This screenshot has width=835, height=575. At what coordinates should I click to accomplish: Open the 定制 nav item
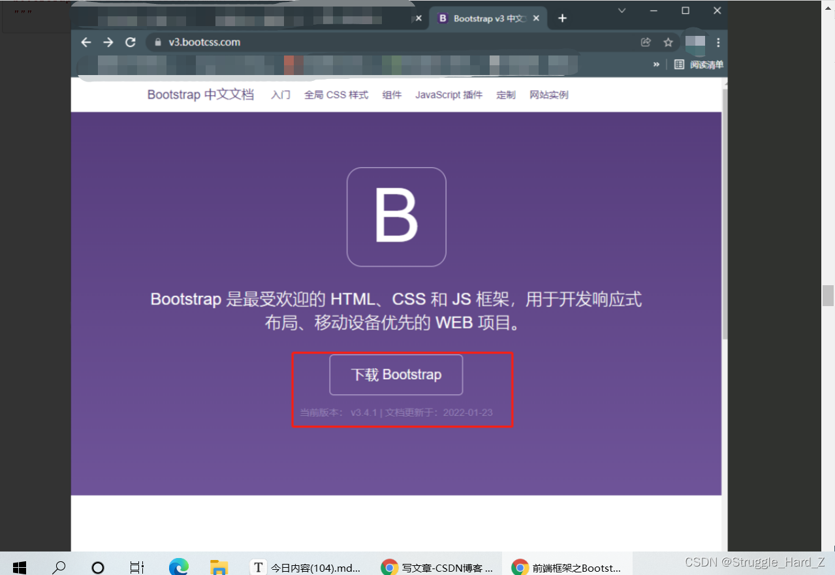(506, 95)
